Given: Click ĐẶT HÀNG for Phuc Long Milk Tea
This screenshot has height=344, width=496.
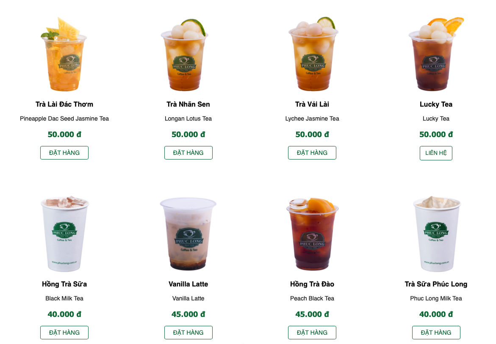Looking at the screenshot, I should [436, 333].
